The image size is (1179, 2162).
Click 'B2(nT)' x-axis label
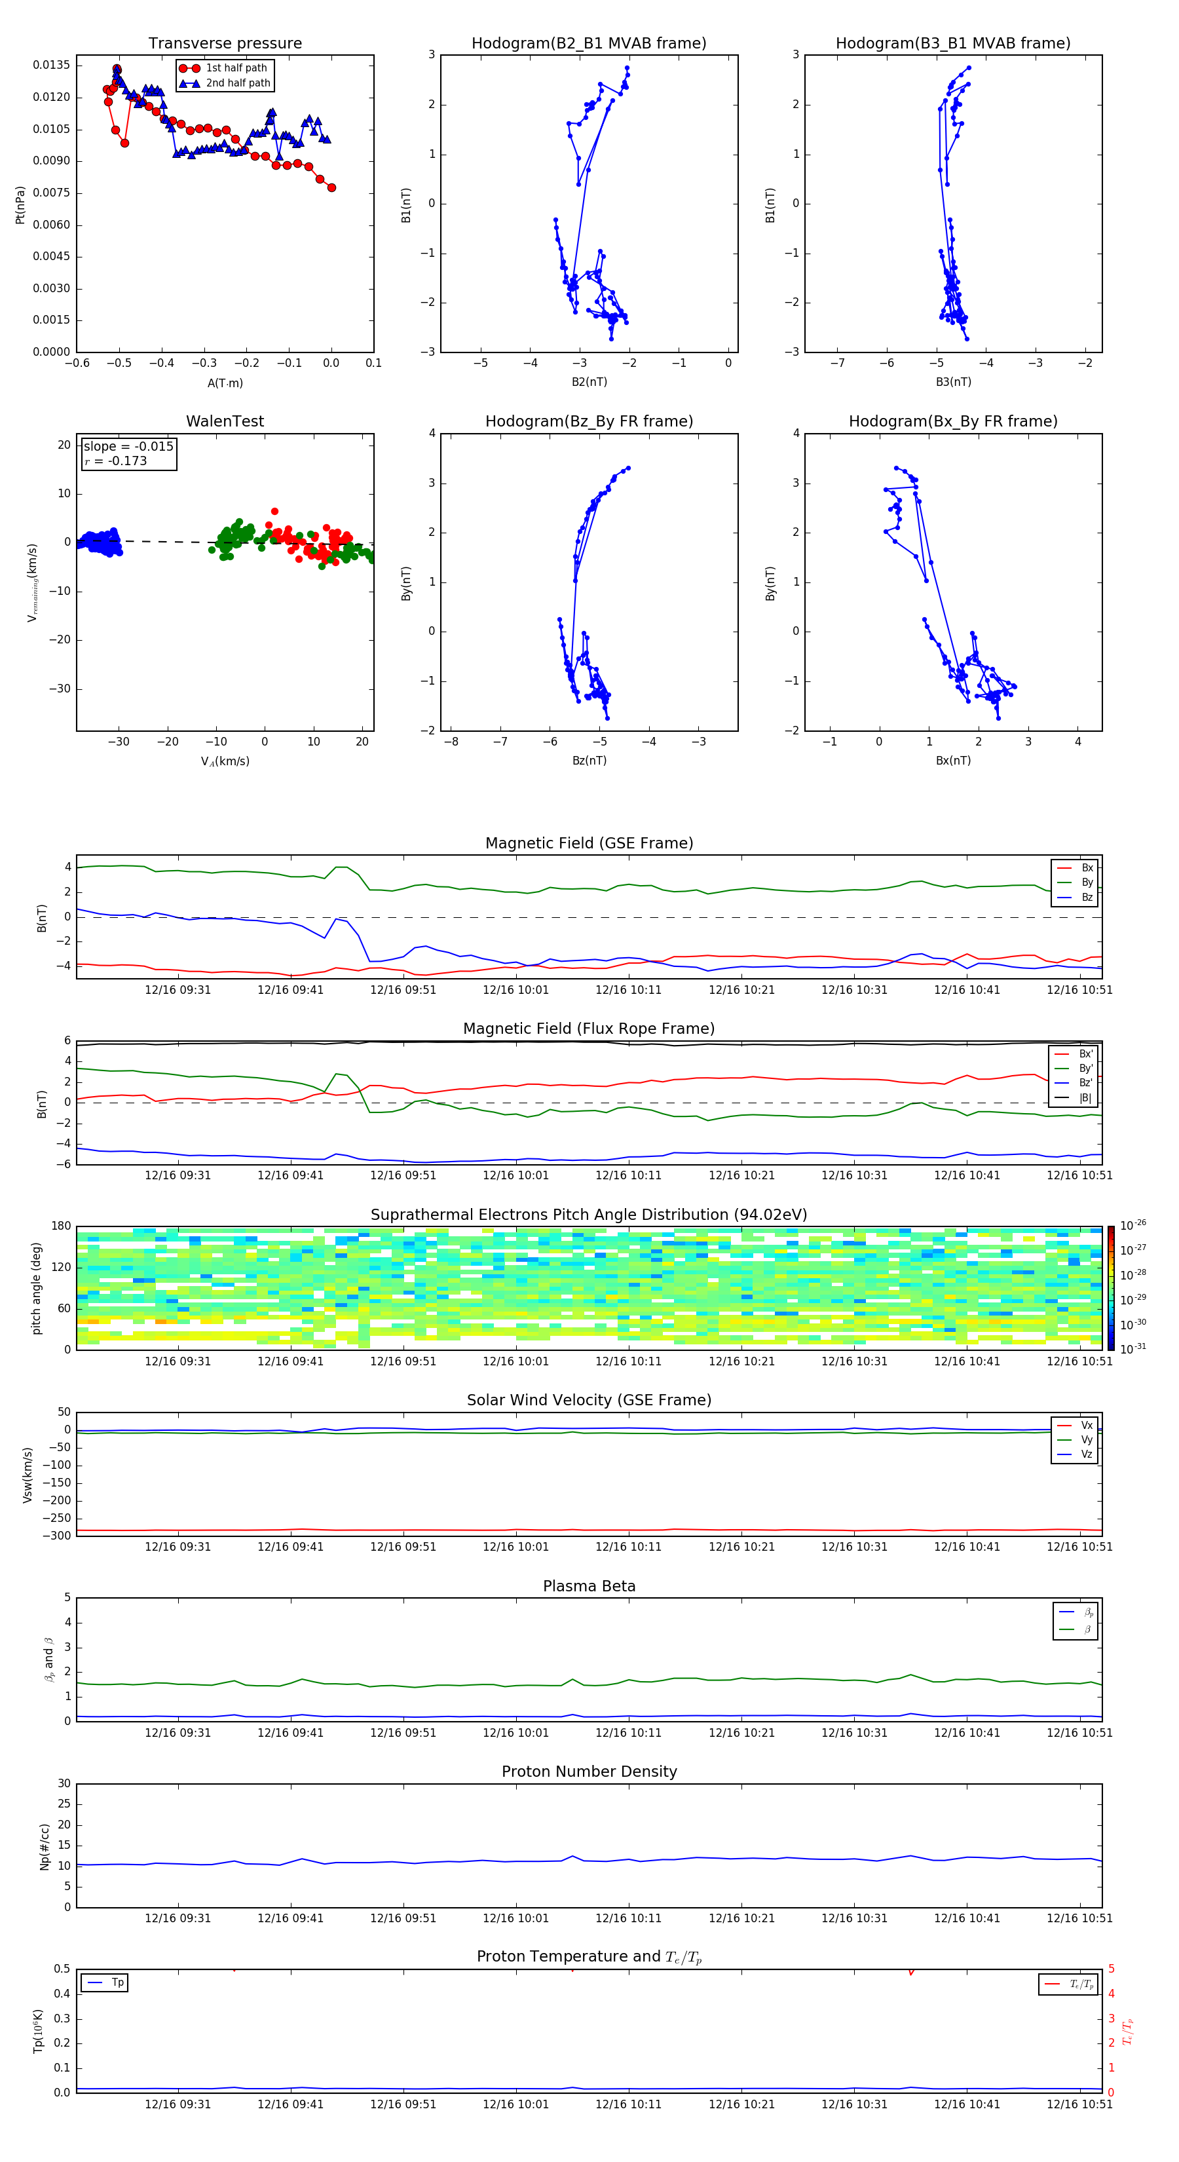(589, 383)
